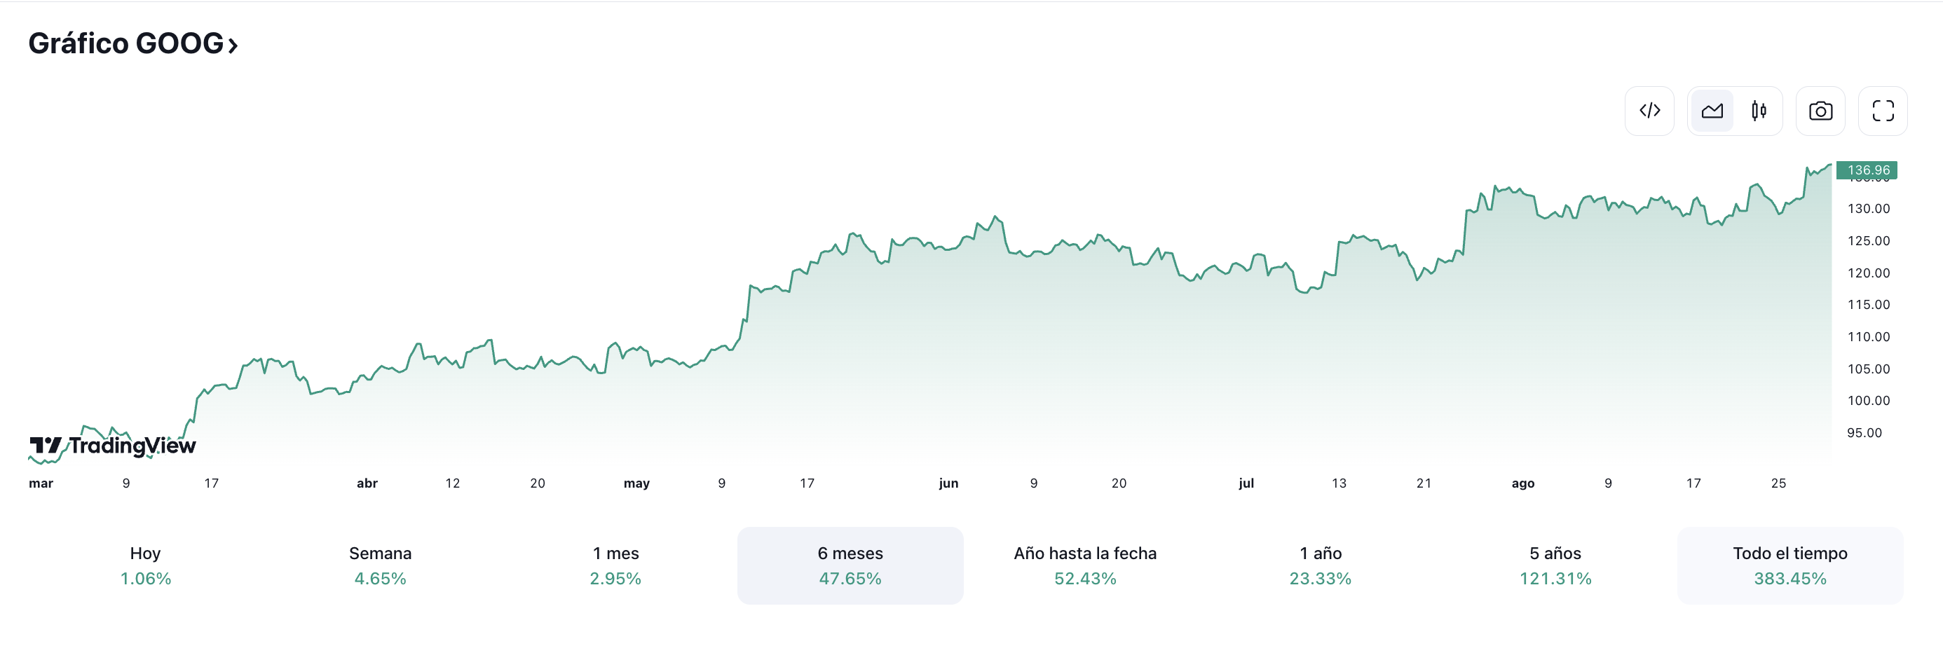Take a chart snapshot with camera icon

pyautogui.click(x=1820, y=111)
